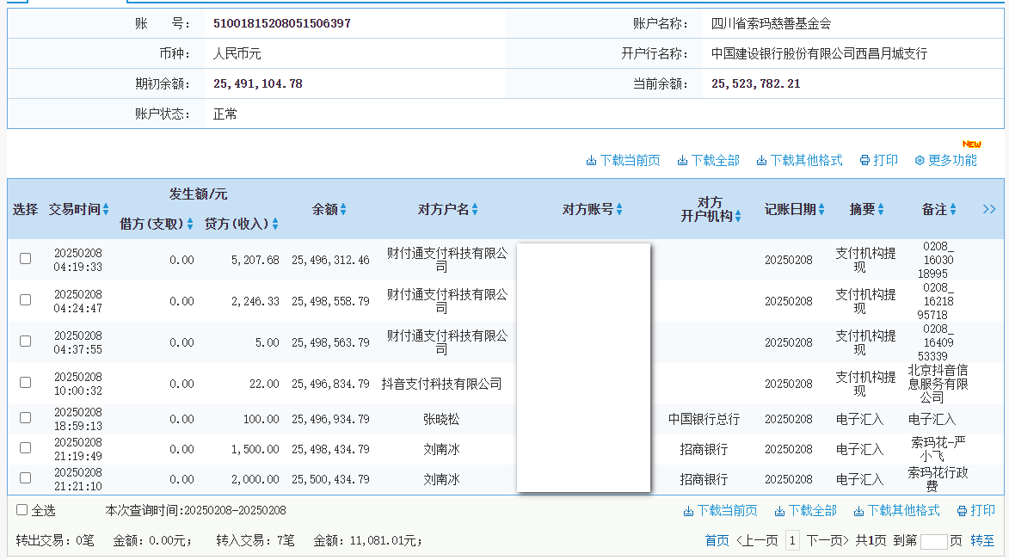Screen dimensions: 1009x560
Task: Check the 04:37:55 transaction row checkbox
Action: tap(25, 341)
